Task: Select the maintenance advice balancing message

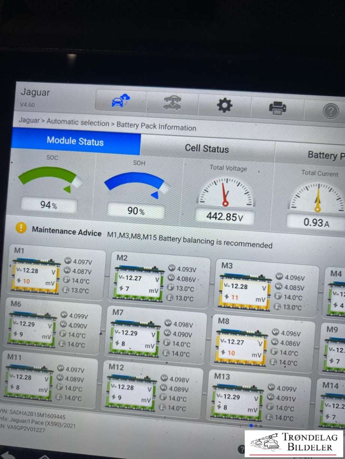Action: [190, 240]
